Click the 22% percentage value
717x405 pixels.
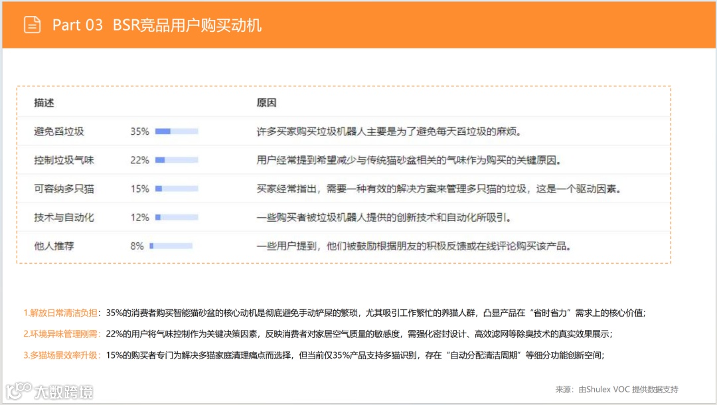click(140, 160)
